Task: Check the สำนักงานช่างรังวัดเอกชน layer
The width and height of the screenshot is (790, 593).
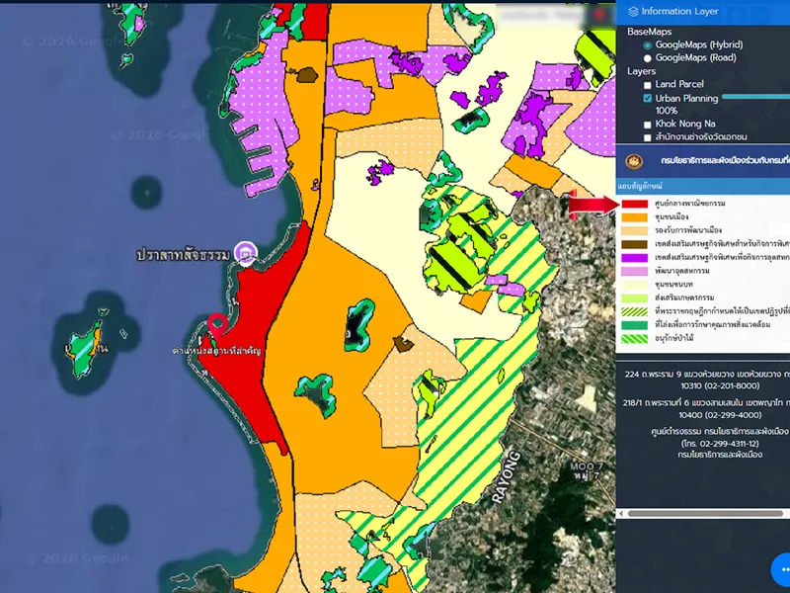Action: pyautogui.click(x=648, y=137)
